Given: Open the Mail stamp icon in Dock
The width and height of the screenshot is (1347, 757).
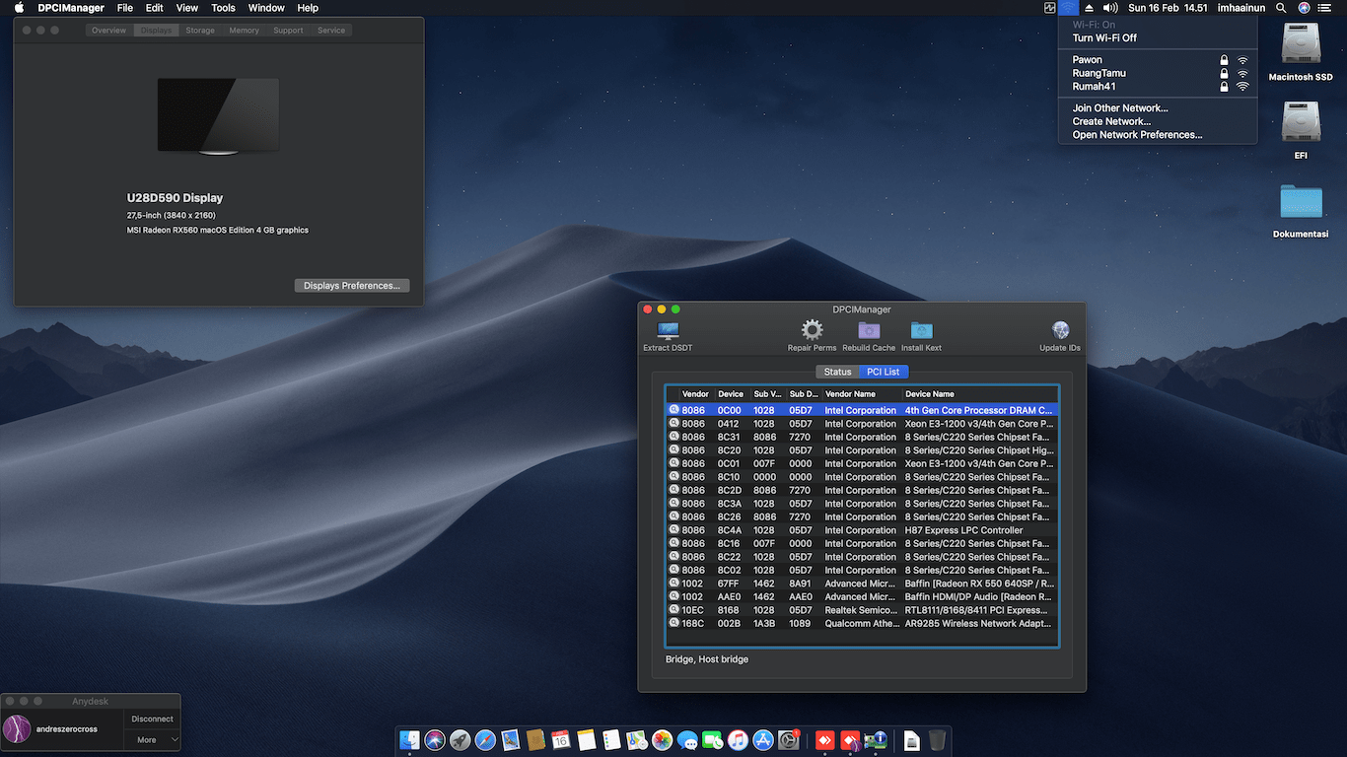Looking at the screenshot, I should click(x=511, y=740).
